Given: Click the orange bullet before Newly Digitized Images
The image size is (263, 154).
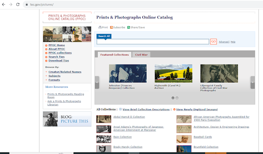Looking at the screenshot, I should (174, 109).
